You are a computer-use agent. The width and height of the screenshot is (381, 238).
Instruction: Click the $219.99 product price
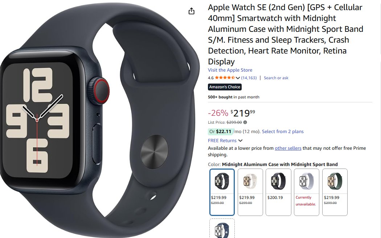click(x=243, y=113)
